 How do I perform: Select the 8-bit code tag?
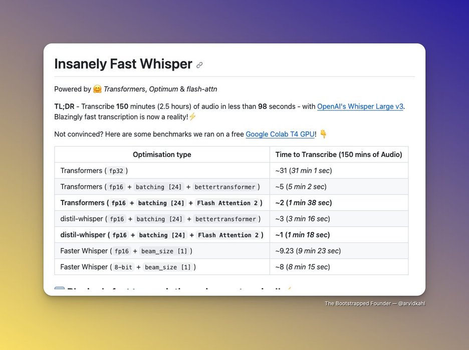pos(123,267)
